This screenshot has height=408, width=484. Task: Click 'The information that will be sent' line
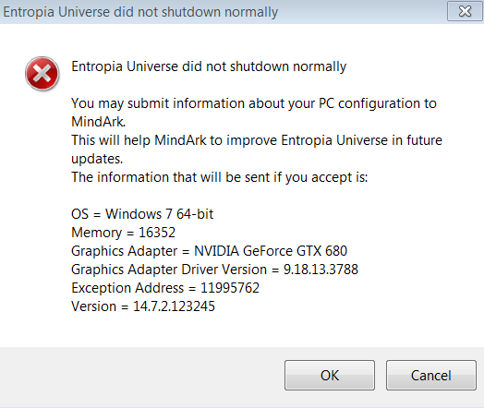220,177
